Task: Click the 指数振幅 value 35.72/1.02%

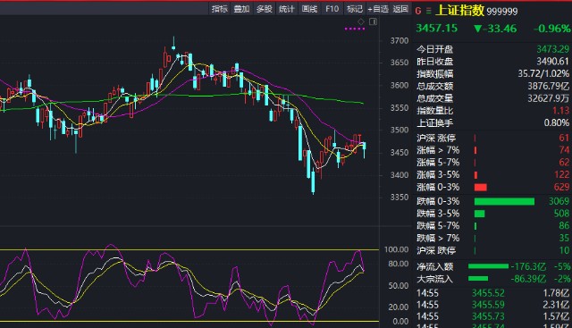Action: (543, 73)
